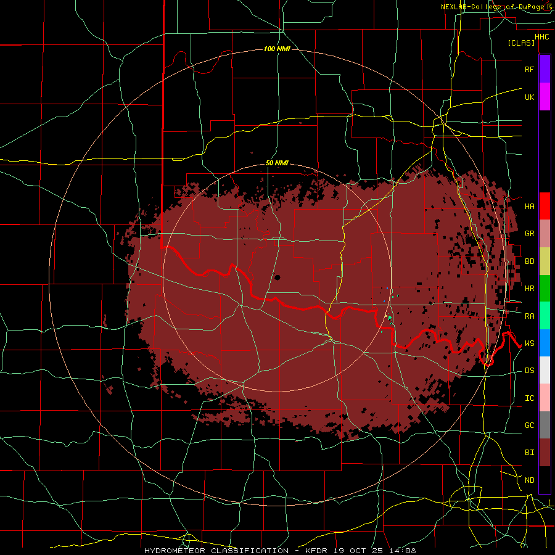This screenshot has width=555, height=555.
Task: Select the BD yellow legend swatch
Action: coord(545,261)
